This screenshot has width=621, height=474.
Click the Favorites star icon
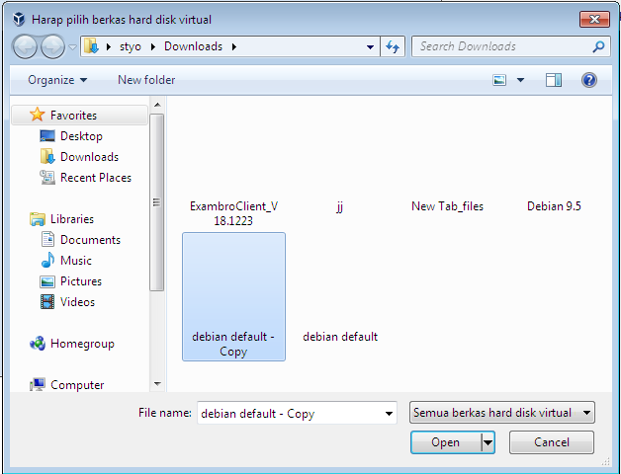[x=38, y=115]
